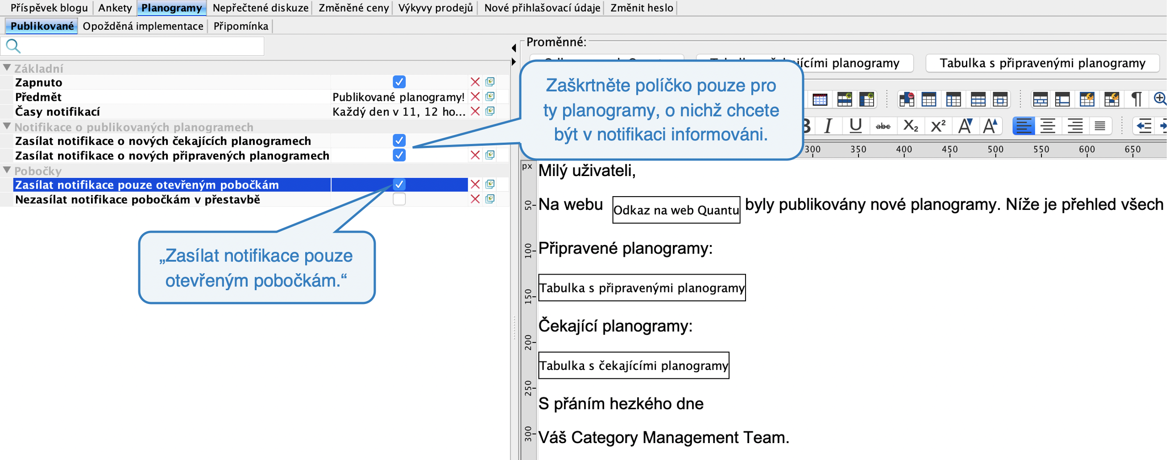The width and height of the screenshot is (1169, 460).
Task: Toggle checkbox for nových připravených planogramech notifications
Action: coord(400,156)
